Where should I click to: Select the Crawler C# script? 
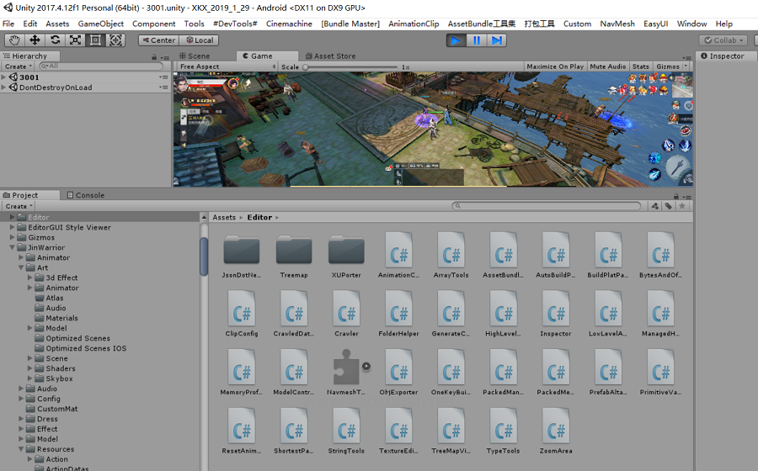click(x=347, y=309)
